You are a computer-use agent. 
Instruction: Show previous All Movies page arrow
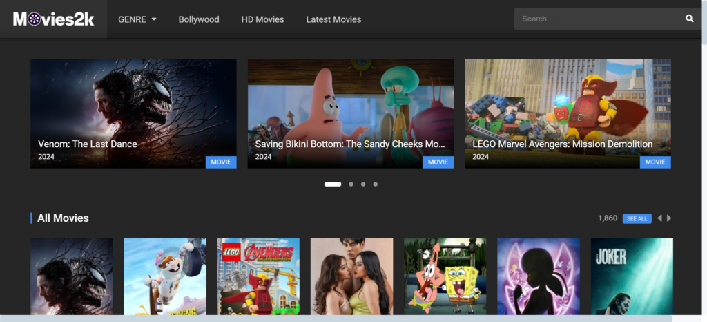[x=659, y=218]
